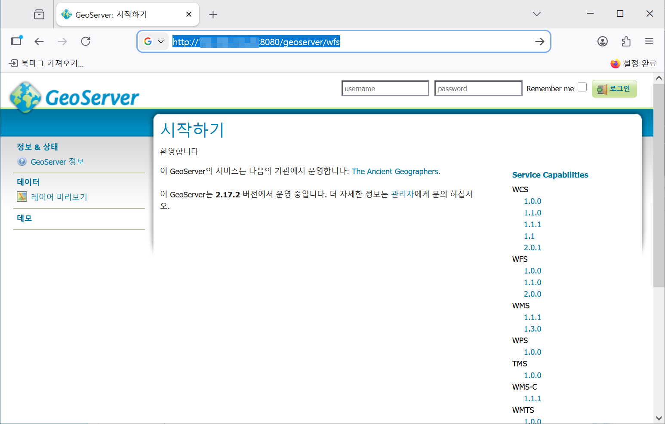Click the 설정 완료 Firefox button

point(633,64)
